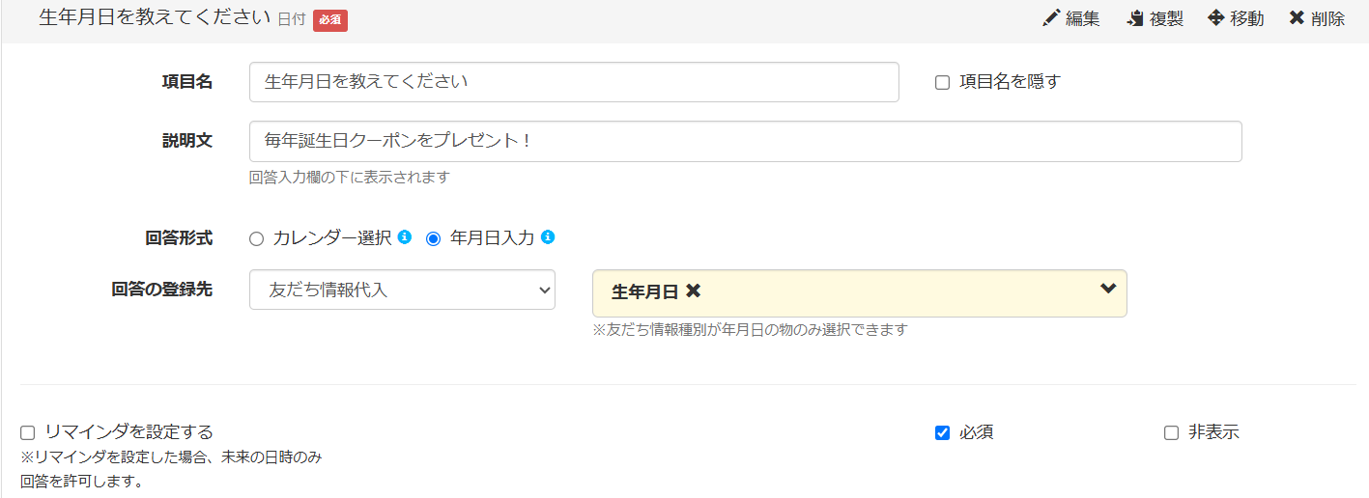Expand the 生年月日 field chevron

(1108, 289)
